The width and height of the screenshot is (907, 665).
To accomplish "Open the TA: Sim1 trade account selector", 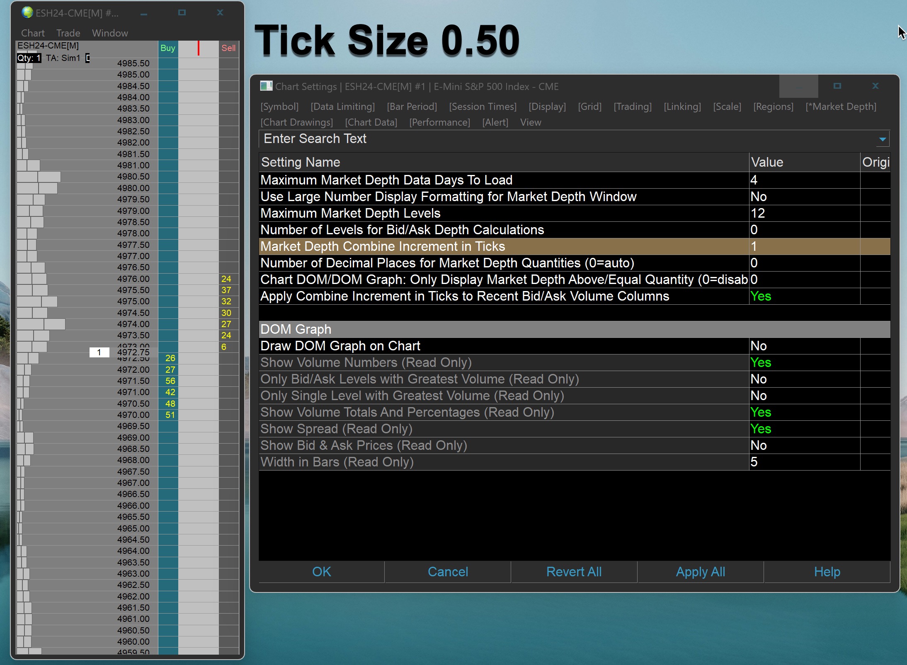I will click(63, 58).
